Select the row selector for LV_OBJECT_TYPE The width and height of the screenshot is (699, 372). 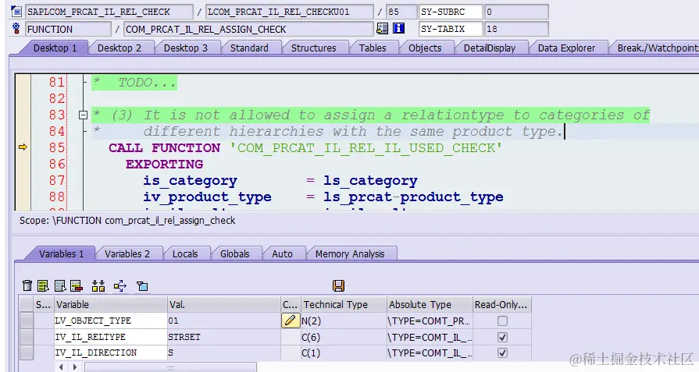[27, 321]
